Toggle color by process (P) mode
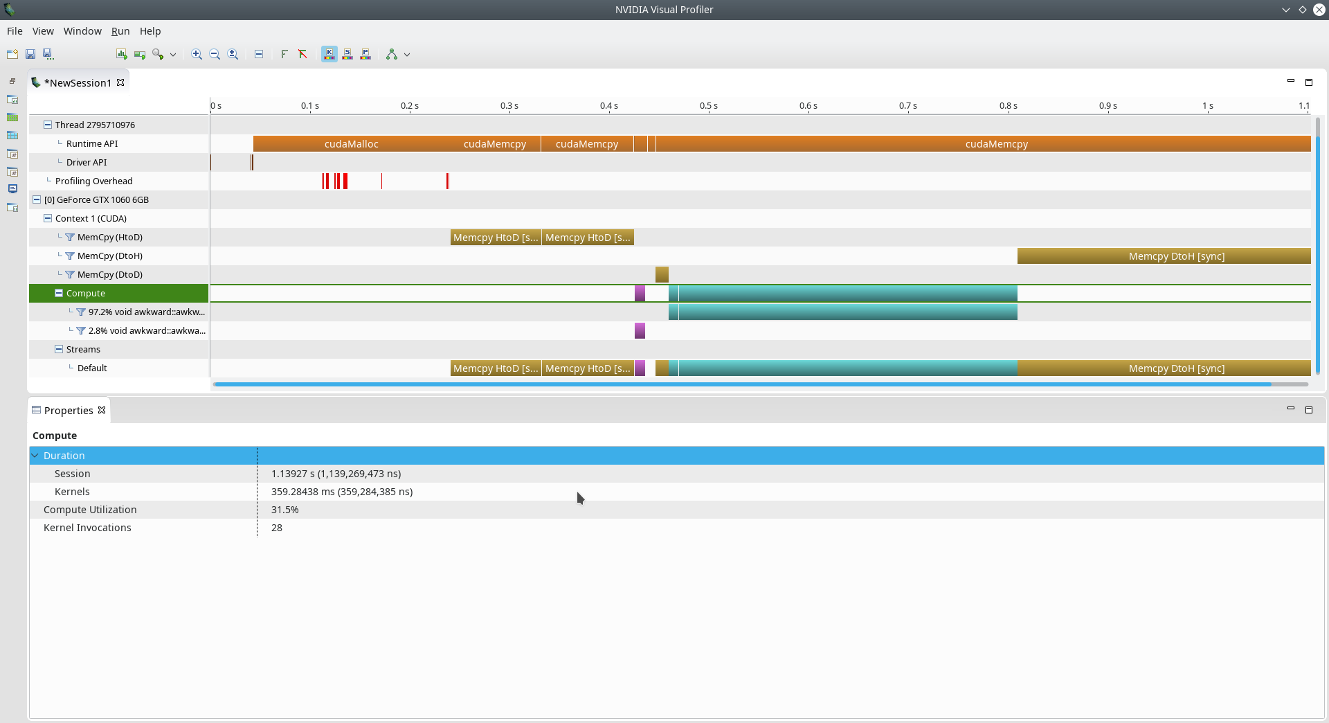Viewport: 1329px width, 723px height. pos(365,54)
